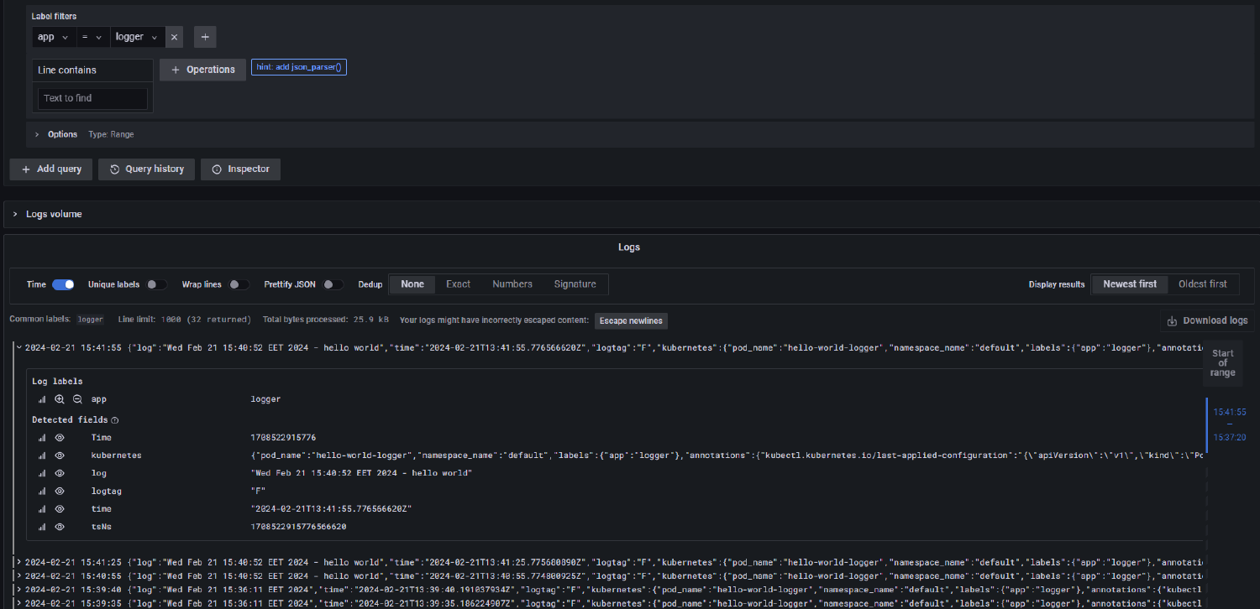
Task: Open the equals operator dropdown
Action: (x=92, y=37)
